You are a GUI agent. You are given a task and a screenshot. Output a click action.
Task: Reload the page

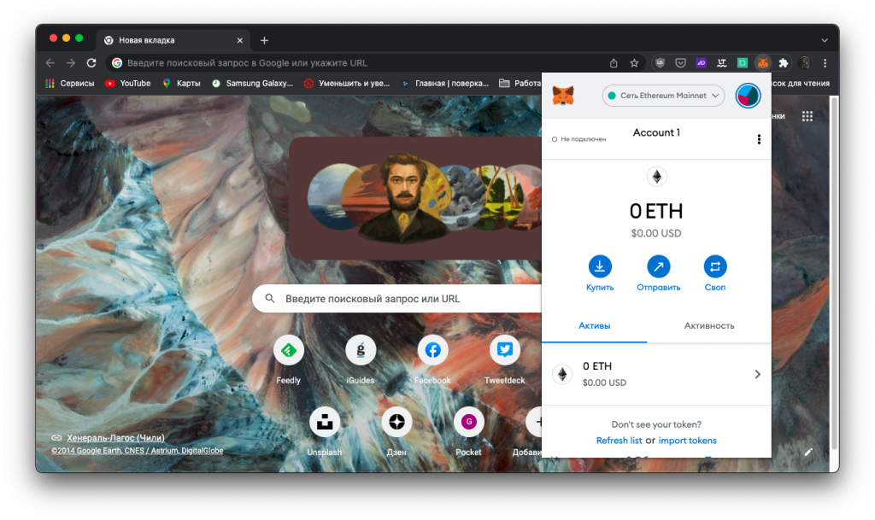[91, 63]
